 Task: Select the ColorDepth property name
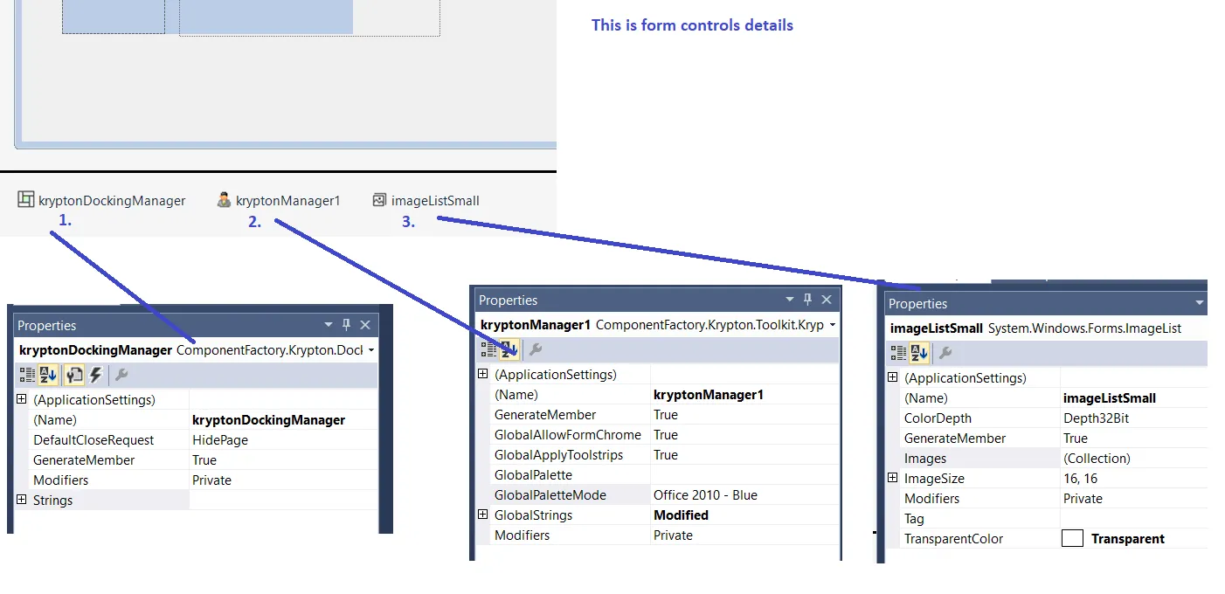pos(938,418)
